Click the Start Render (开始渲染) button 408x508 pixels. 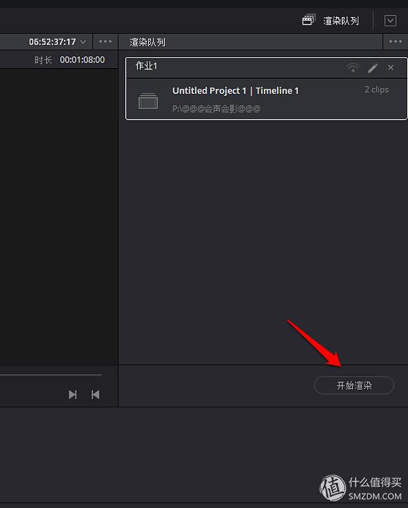pyautogui.click(x=354, y=385)
